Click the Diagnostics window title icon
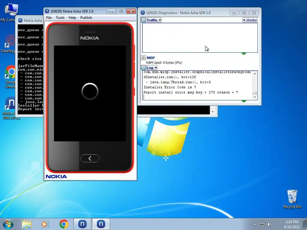Image resolution: width=307 pixels, height=230 pixels. pyautogui.click(x=143, y=13)
